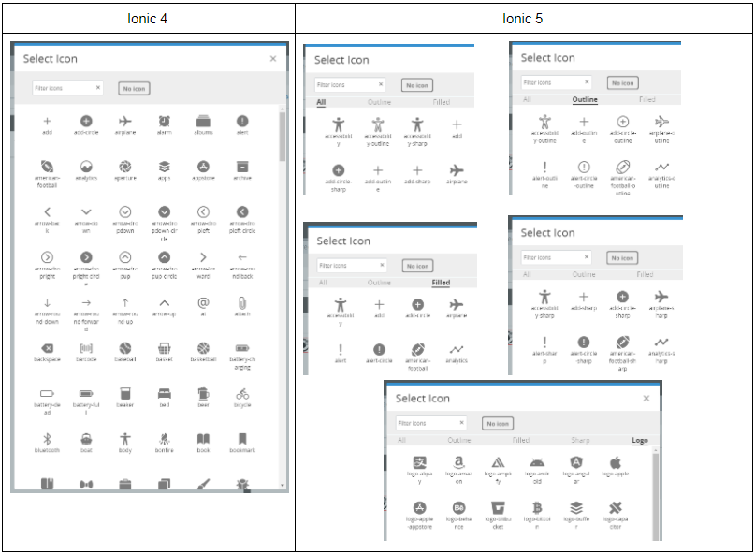Screen dimensions: 755x554
Task: Choose the bonfire icon in Ionic 4 dialog
Action: click(165, 439)
